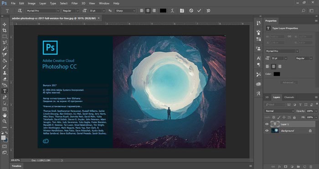Select the Eraser tool
The image size is (319, 169).
4,79
